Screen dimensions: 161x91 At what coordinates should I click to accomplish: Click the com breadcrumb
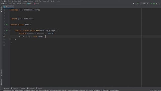[x=14, y=4]
